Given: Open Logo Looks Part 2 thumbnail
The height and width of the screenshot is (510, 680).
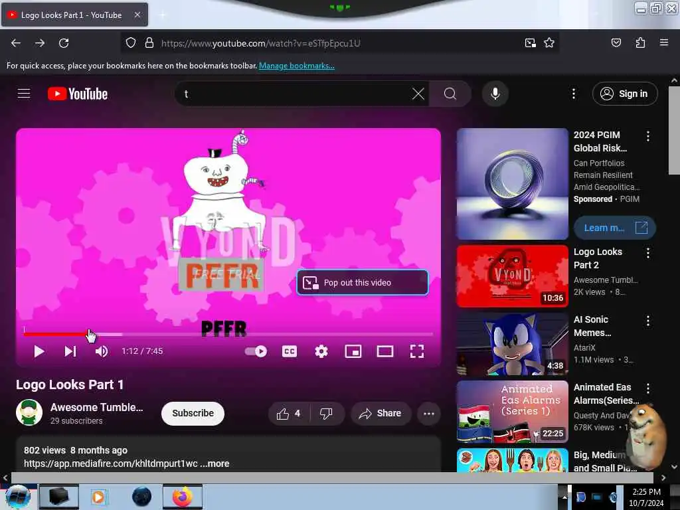Looking at the screenshot, I should tap(513, 276).
